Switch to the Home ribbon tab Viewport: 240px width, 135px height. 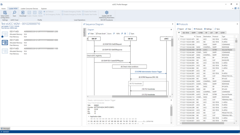(4, 9)
